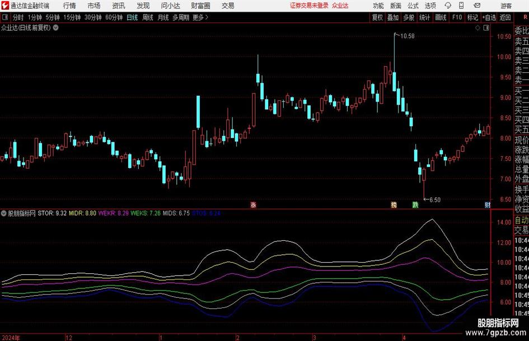Viewport: 529px width, 341px height.
Task: Open the 多周期 multi-period view
Action: (x=181, y=17)
